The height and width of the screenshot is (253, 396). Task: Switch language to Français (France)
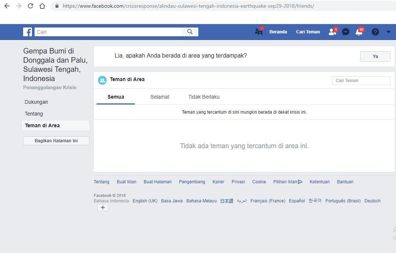point(268,201)
